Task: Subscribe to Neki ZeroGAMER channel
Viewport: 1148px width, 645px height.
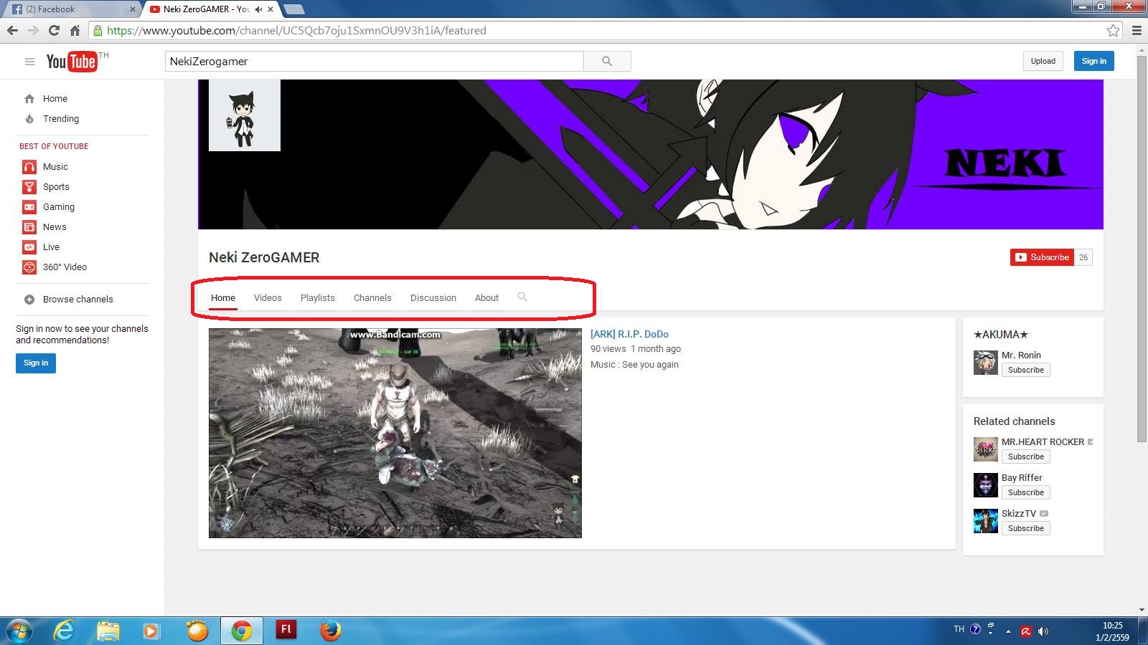Action: coord(1042,257)
